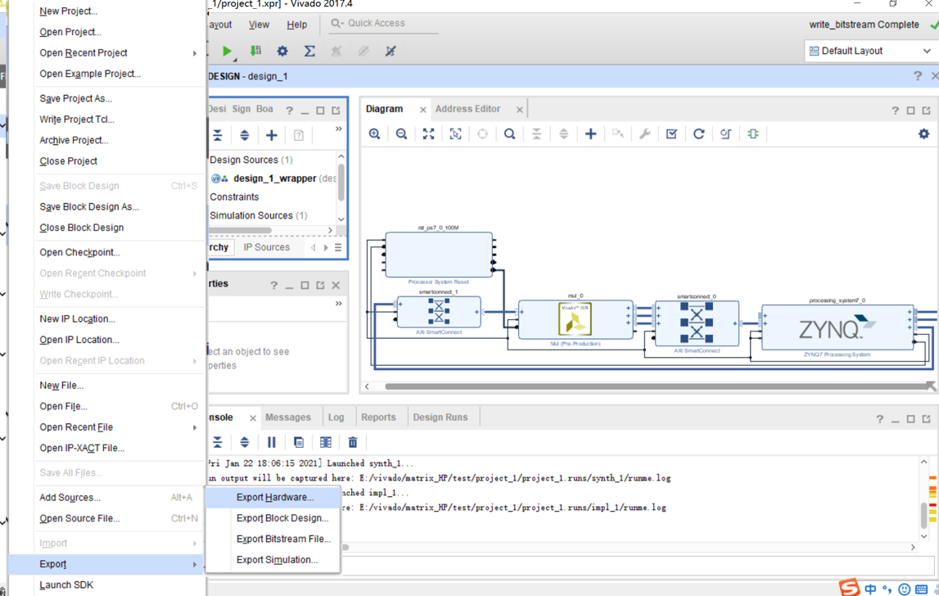The width and height of the screenshot is (939, 596).
Task: Choose Export Block Design
Action: (x=273, y=518)
